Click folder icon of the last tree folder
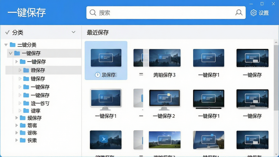Screen dimensions: 279x157 pos(23,140)
